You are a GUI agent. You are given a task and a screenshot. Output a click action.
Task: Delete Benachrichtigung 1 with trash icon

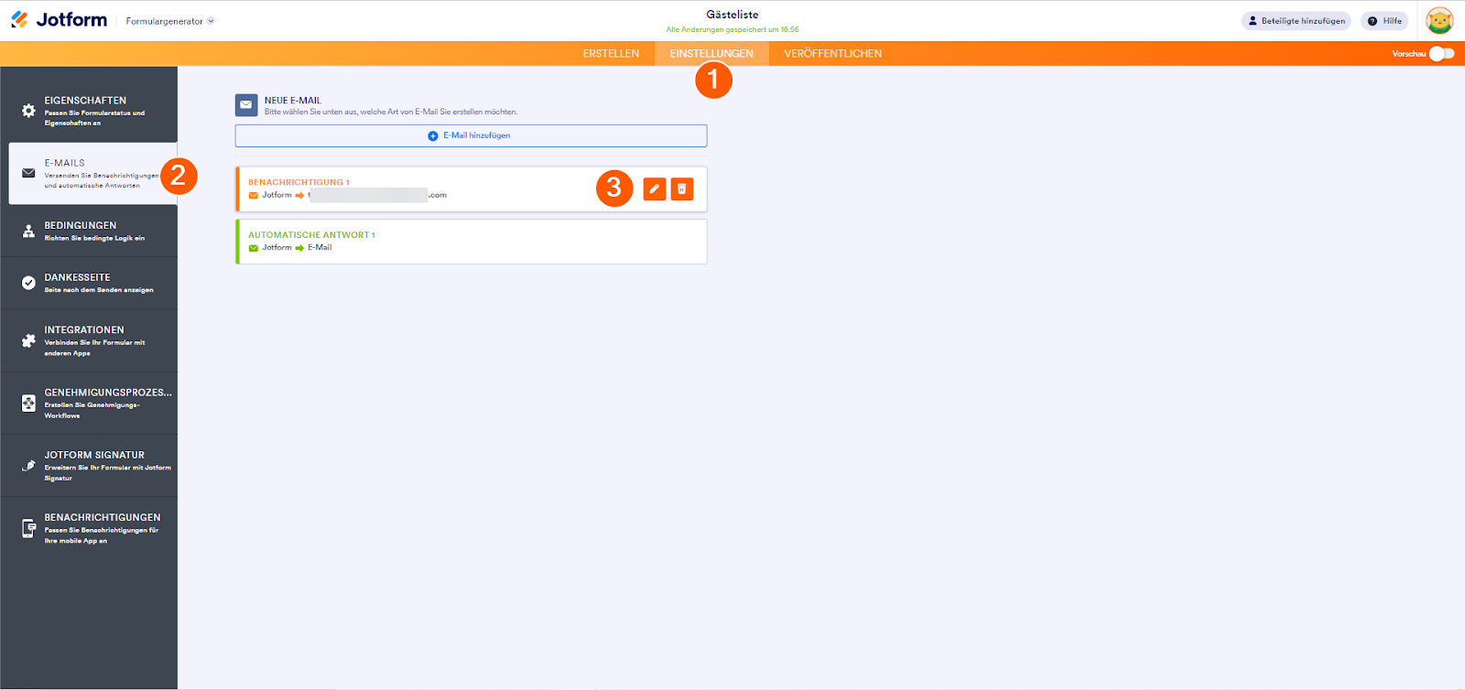tap(682, 189)
